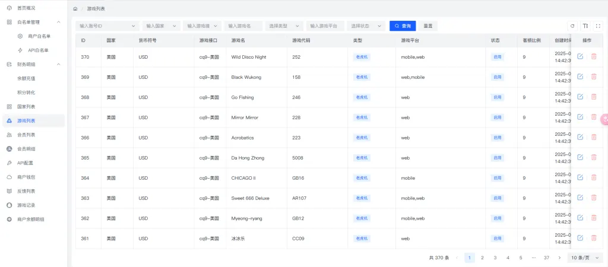Open the 输入账号ID dropdown
The width and height of the screenshot is (608, 267).
[x=107, y=26]
